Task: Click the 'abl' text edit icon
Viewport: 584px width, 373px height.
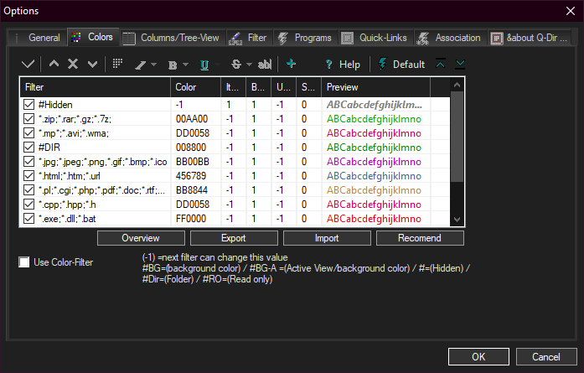Action: click(x=265, y=64)
